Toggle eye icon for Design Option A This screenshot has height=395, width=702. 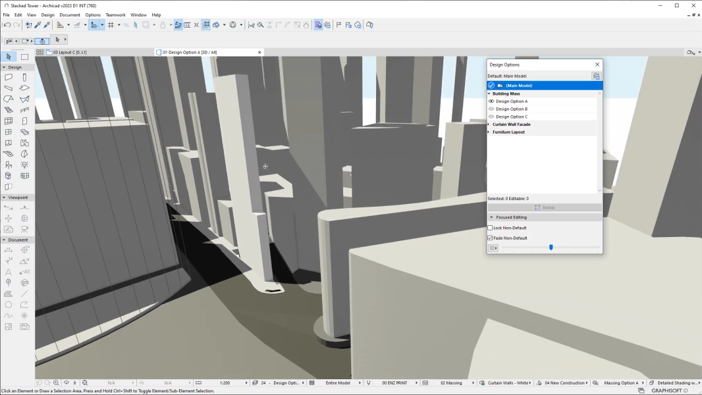(491, 101)
